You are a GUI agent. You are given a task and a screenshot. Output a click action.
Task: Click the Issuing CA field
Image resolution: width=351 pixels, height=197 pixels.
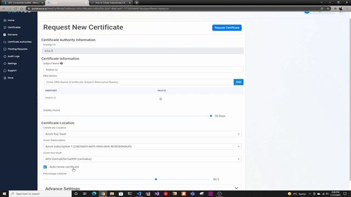coord(143,51)
